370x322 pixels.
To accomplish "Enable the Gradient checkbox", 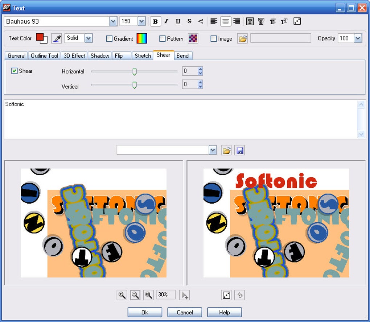I will tap(109, 39).
